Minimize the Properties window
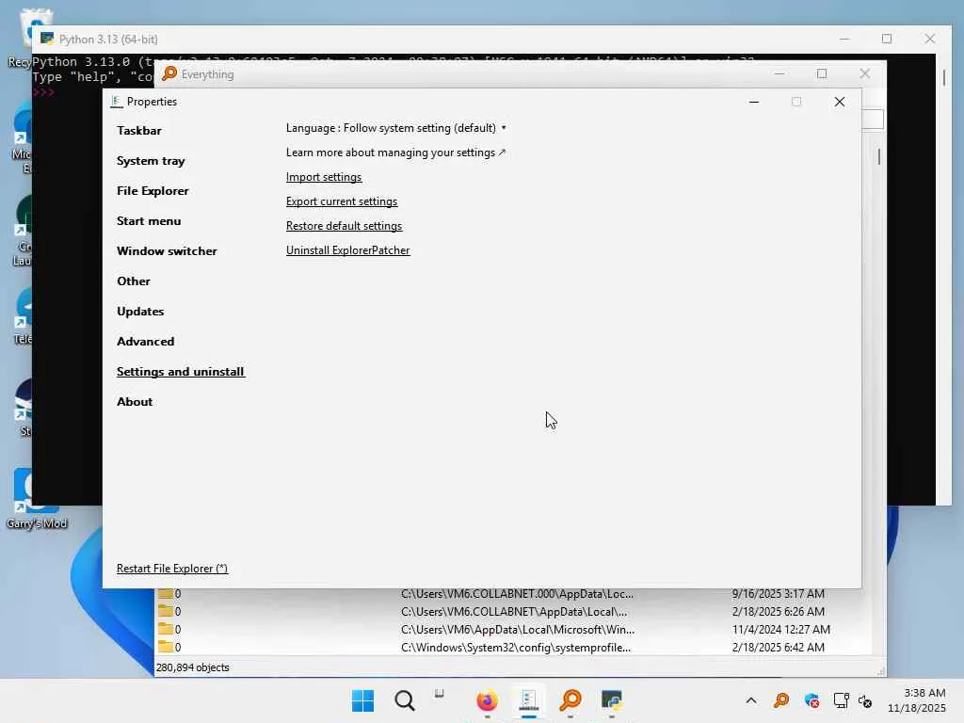Screen dimensions: 964x723 coord(754,102)
